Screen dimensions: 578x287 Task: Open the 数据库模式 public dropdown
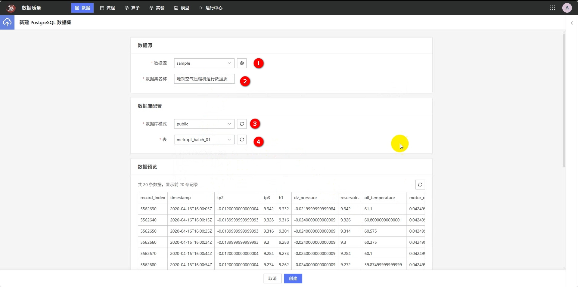[204, 124]
